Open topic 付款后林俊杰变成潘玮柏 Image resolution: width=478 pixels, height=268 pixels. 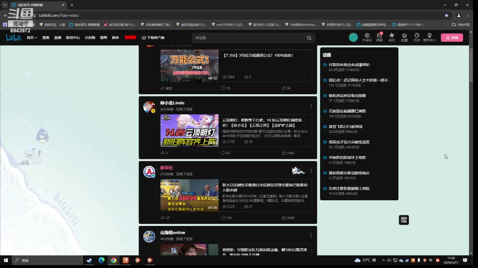[349, 65]
